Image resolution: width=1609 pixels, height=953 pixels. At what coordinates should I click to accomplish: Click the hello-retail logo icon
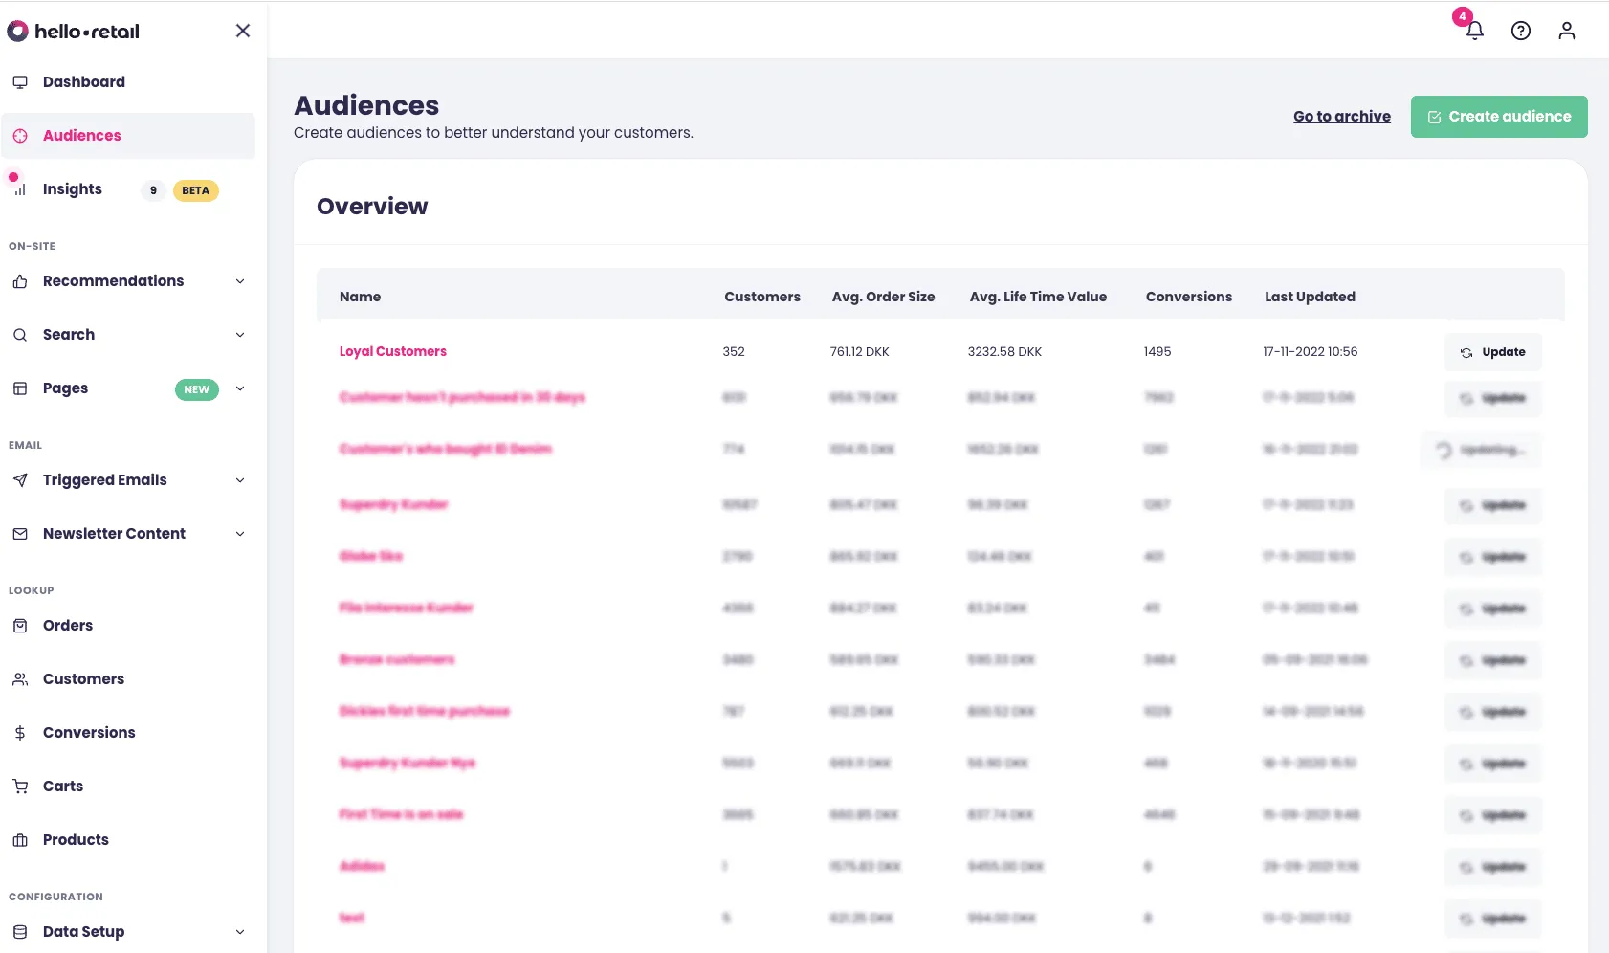17,31
